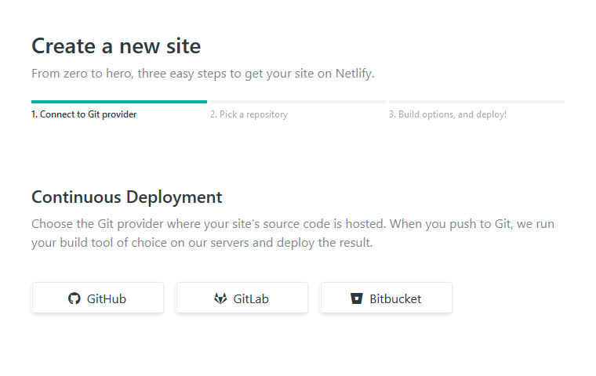Click the Create a new site heading
596x376 pixels.
[116, 46]
